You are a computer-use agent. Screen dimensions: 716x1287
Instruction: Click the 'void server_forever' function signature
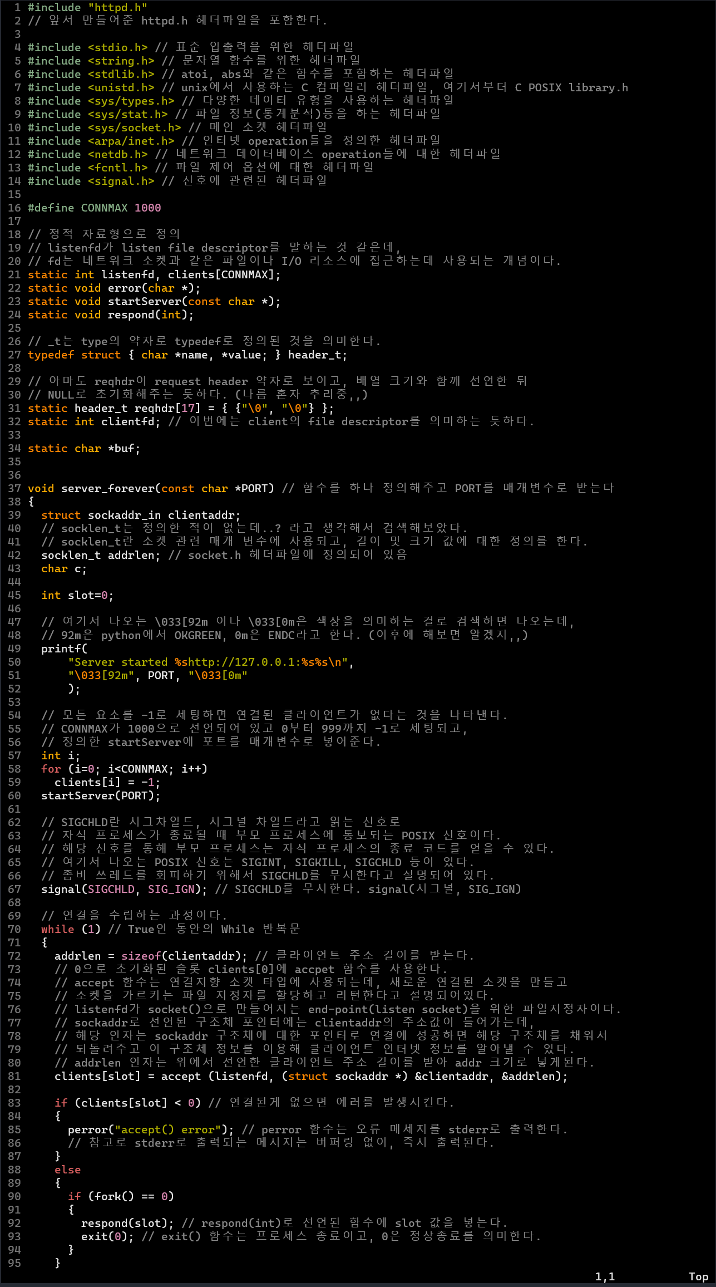point(151,488)
